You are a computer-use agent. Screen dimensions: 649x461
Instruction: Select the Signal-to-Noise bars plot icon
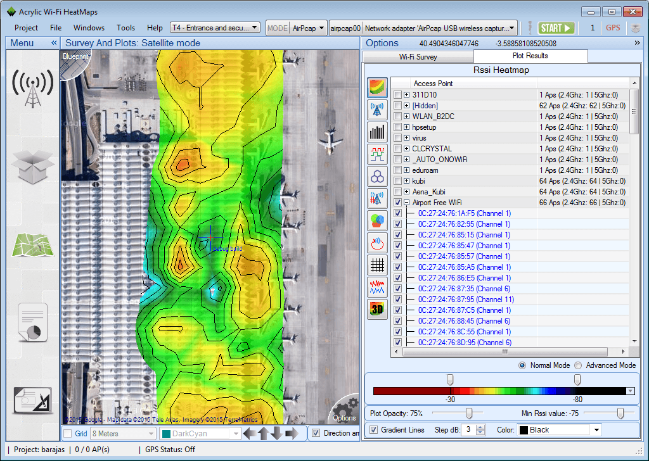tap(376, 132)
